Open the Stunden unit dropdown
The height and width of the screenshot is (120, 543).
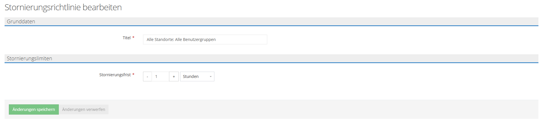(x=197, y=76)
